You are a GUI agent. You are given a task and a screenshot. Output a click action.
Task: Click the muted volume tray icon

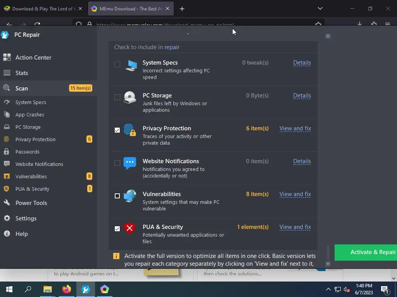pyautogui.click(x=347, y=289)
